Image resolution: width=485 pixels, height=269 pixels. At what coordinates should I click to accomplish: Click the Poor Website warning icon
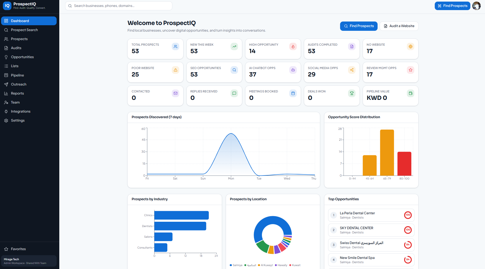point(175,70)
